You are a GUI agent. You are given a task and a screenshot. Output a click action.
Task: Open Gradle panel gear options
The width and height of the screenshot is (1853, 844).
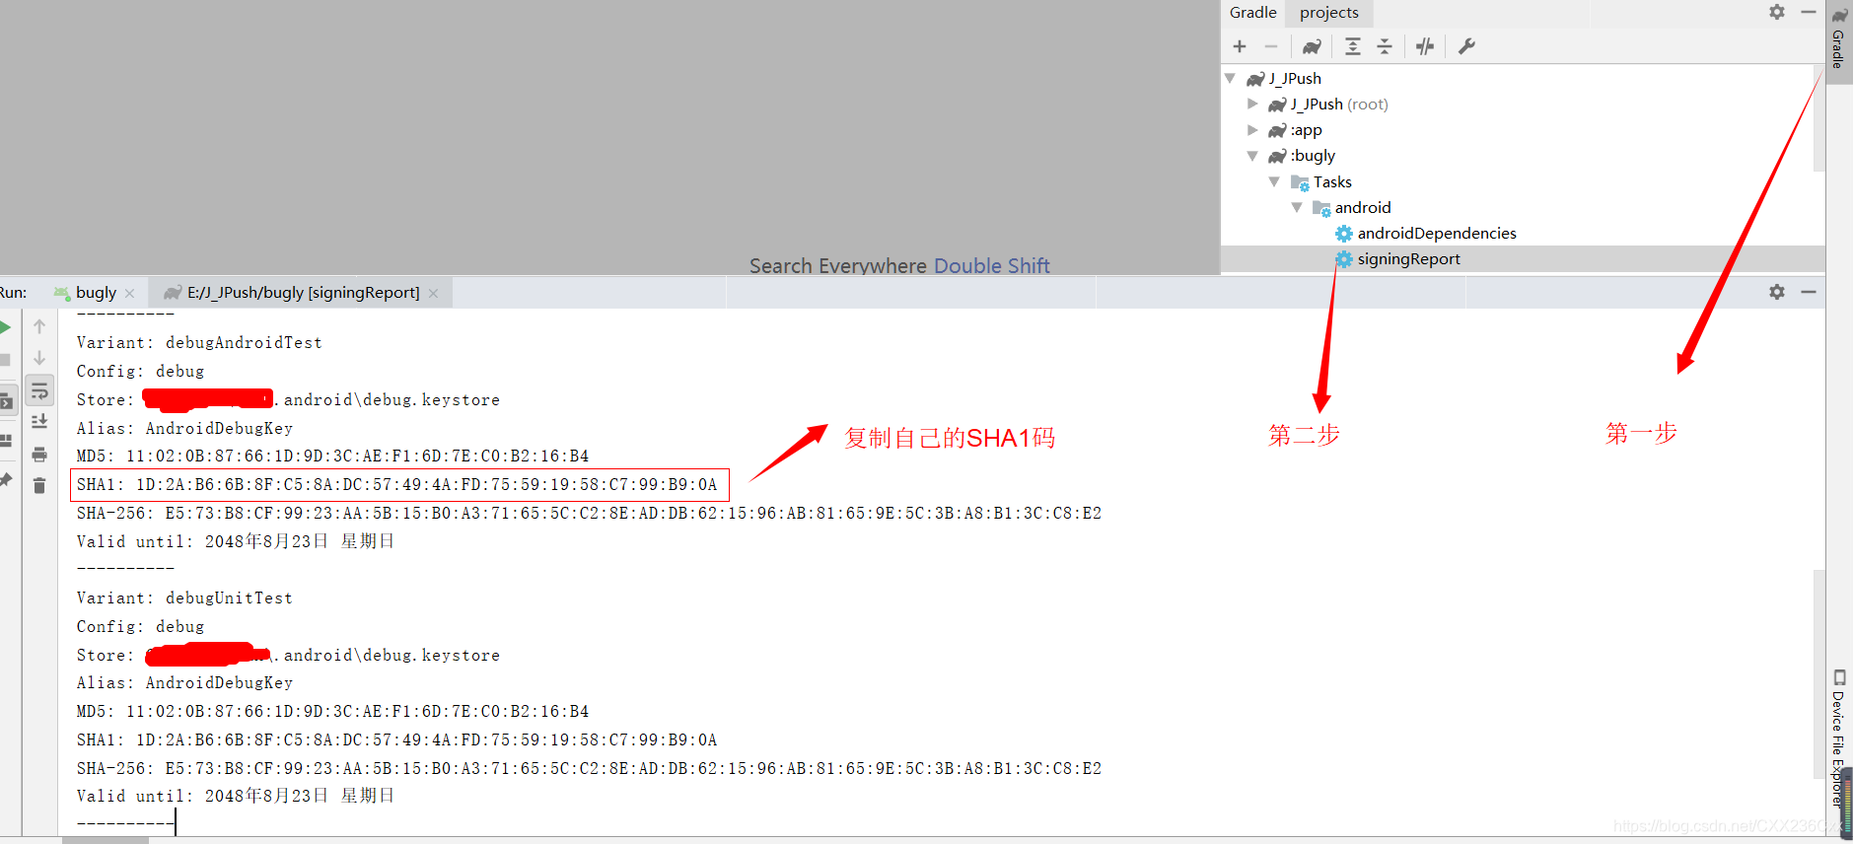(1777, 12)
